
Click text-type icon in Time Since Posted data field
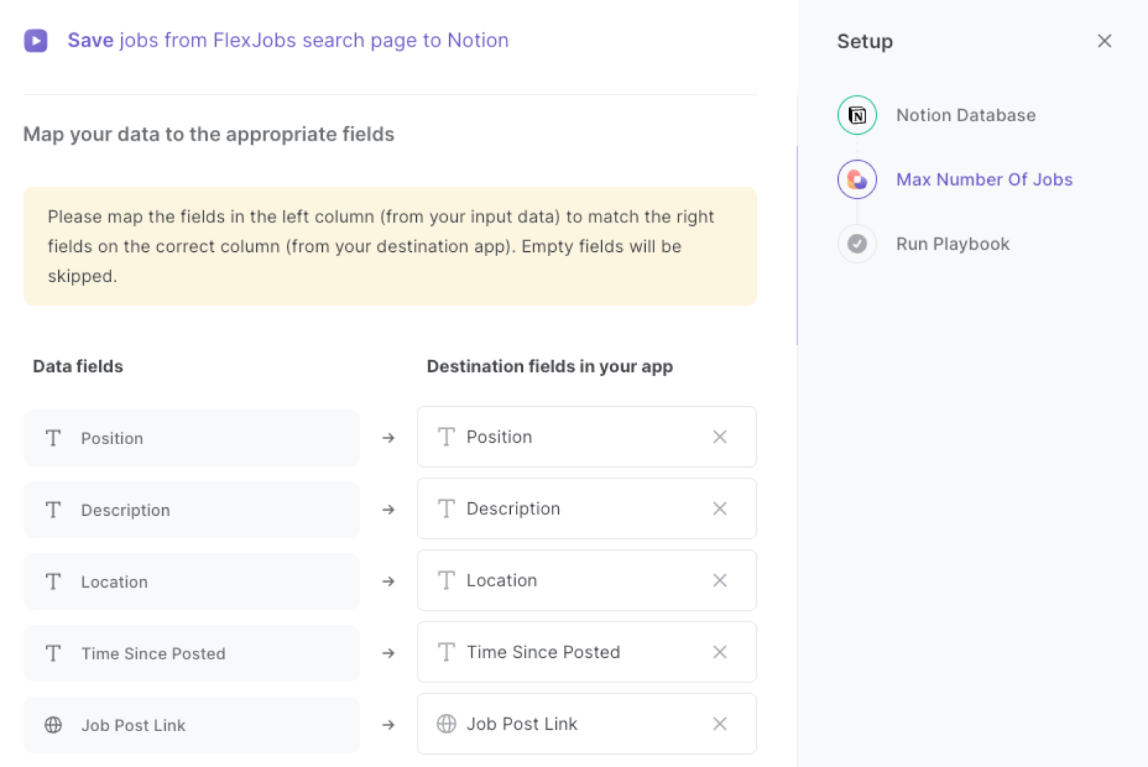coord(53,653)
